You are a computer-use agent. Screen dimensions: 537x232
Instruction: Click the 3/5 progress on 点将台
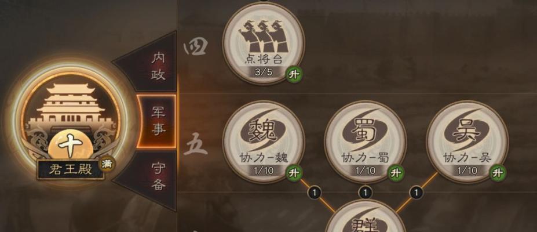point(264,72)
